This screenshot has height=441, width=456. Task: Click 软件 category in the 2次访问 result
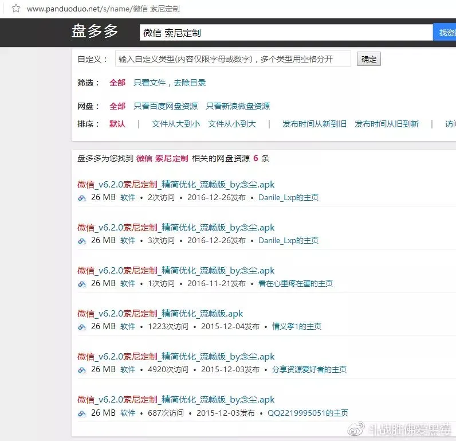point(128,198)
